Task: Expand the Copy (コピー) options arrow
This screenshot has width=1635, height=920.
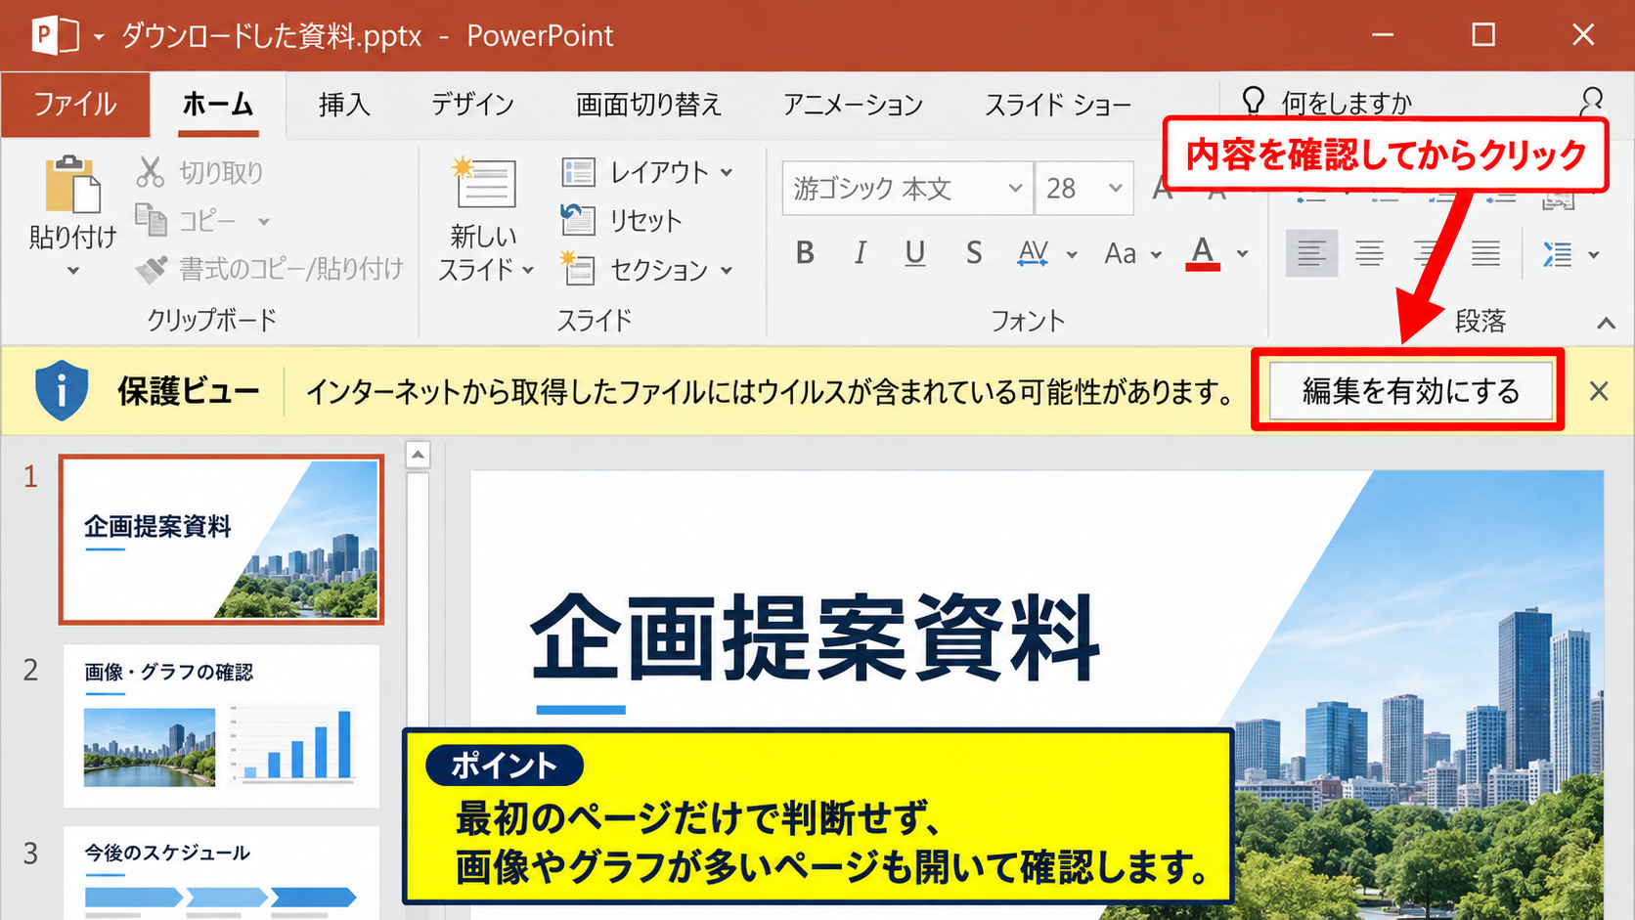Action: pyautogui.click(x=264, y=222)
